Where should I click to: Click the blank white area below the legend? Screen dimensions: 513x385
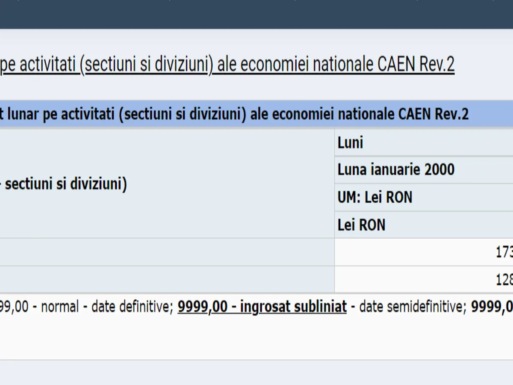[x=256, y=338]
